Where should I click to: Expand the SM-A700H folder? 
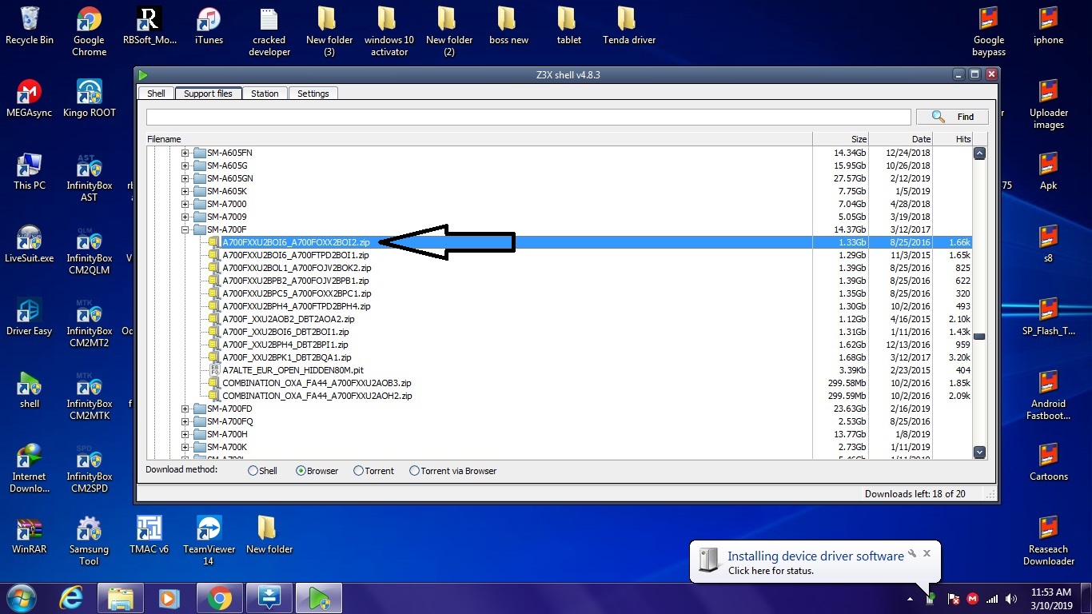(185, 434)
